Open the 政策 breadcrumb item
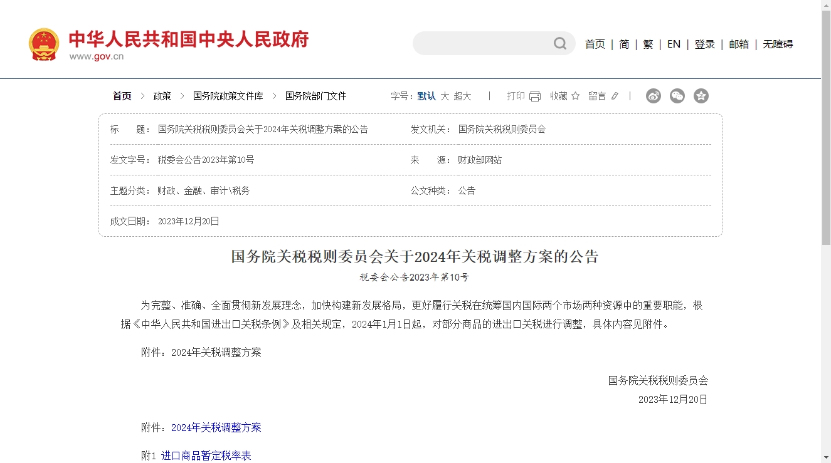 pyautogui.click(x=161, y=95)
